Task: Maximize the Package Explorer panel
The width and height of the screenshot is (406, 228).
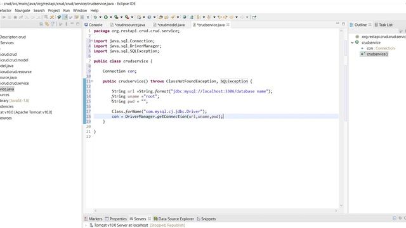Action: [x=77, y=24]
